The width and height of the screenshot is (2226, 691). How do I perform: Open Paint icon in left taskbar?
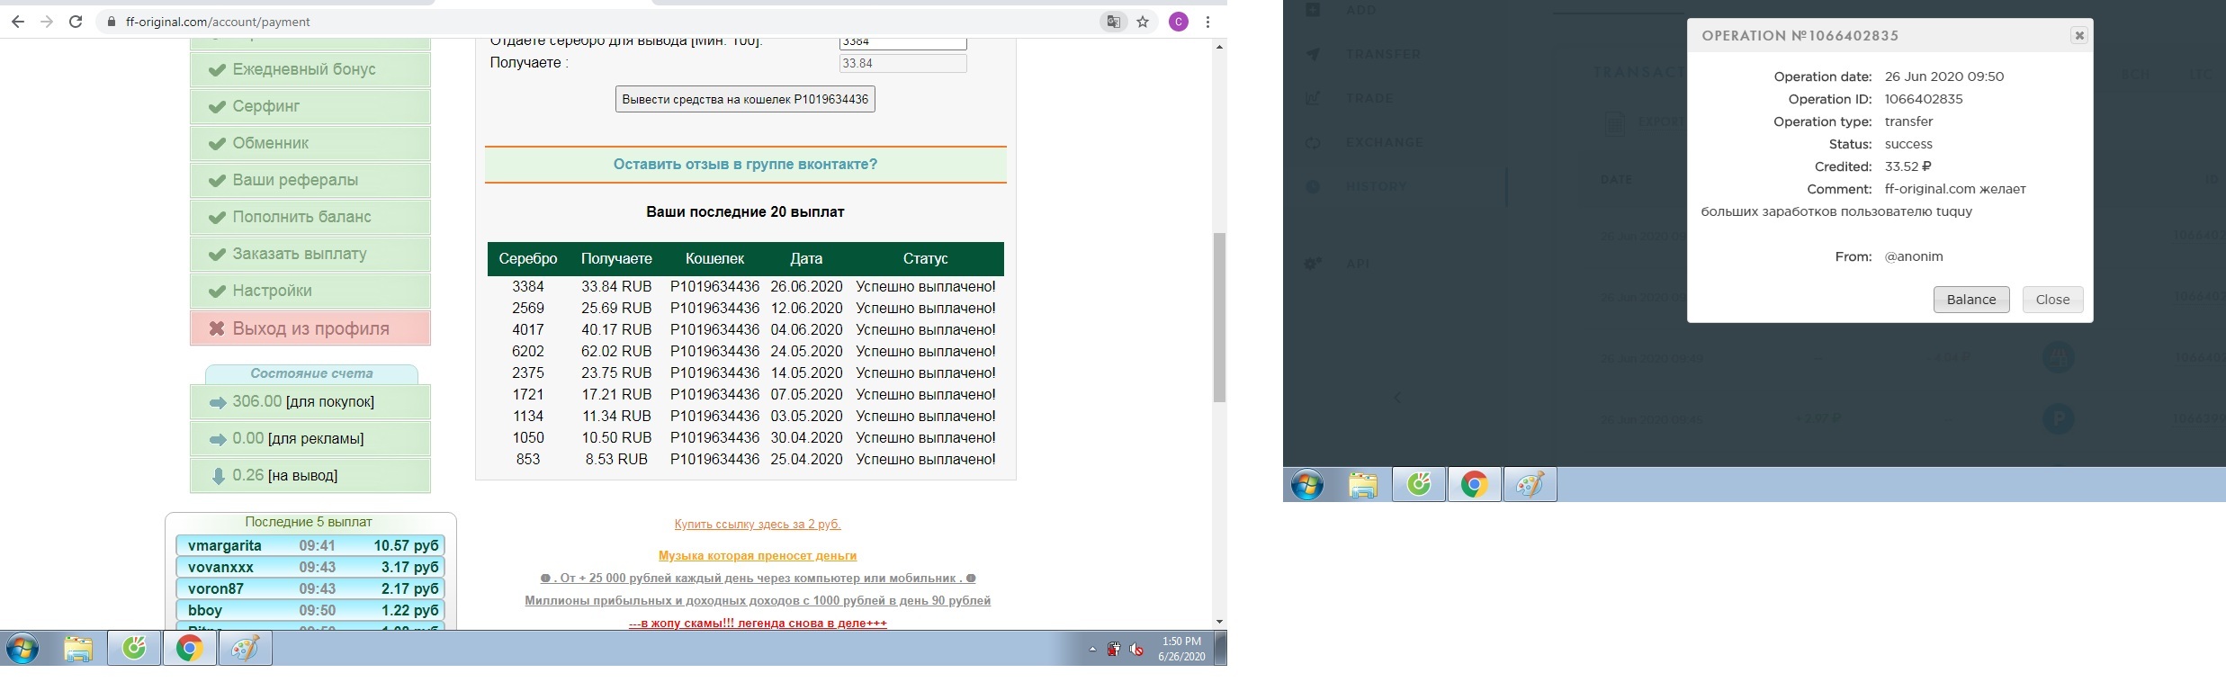pos(245,648)
